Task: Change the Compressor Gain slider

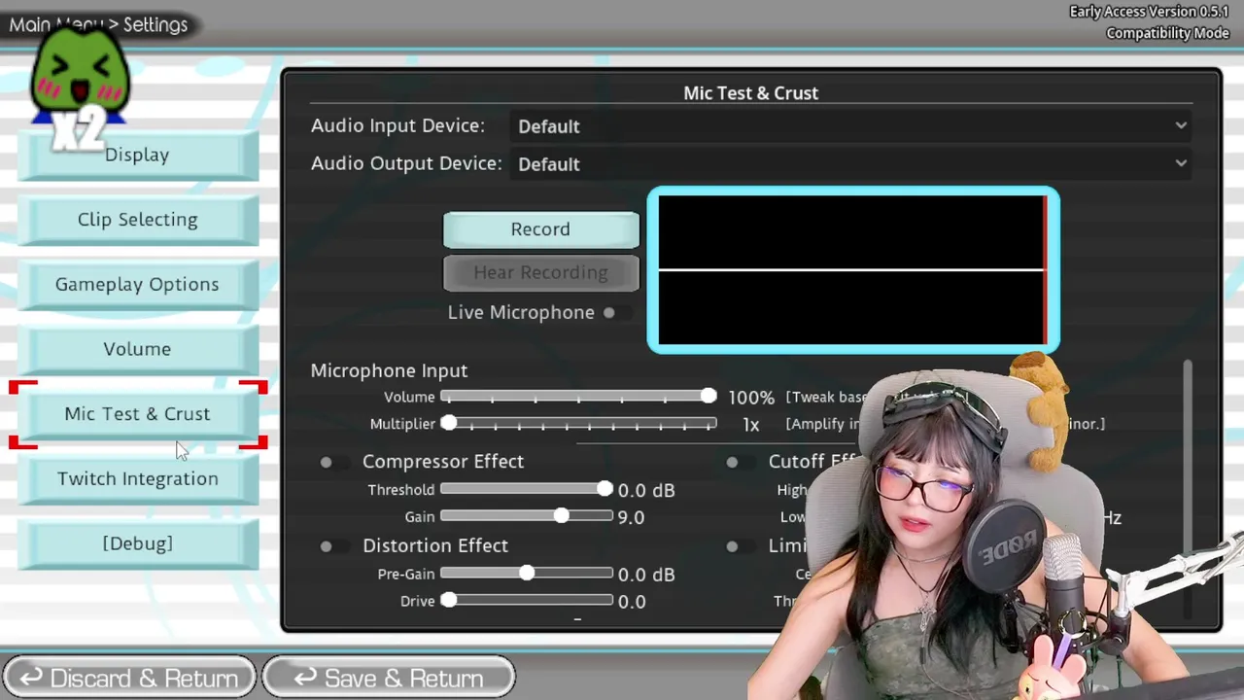Action: pos(527,516)
